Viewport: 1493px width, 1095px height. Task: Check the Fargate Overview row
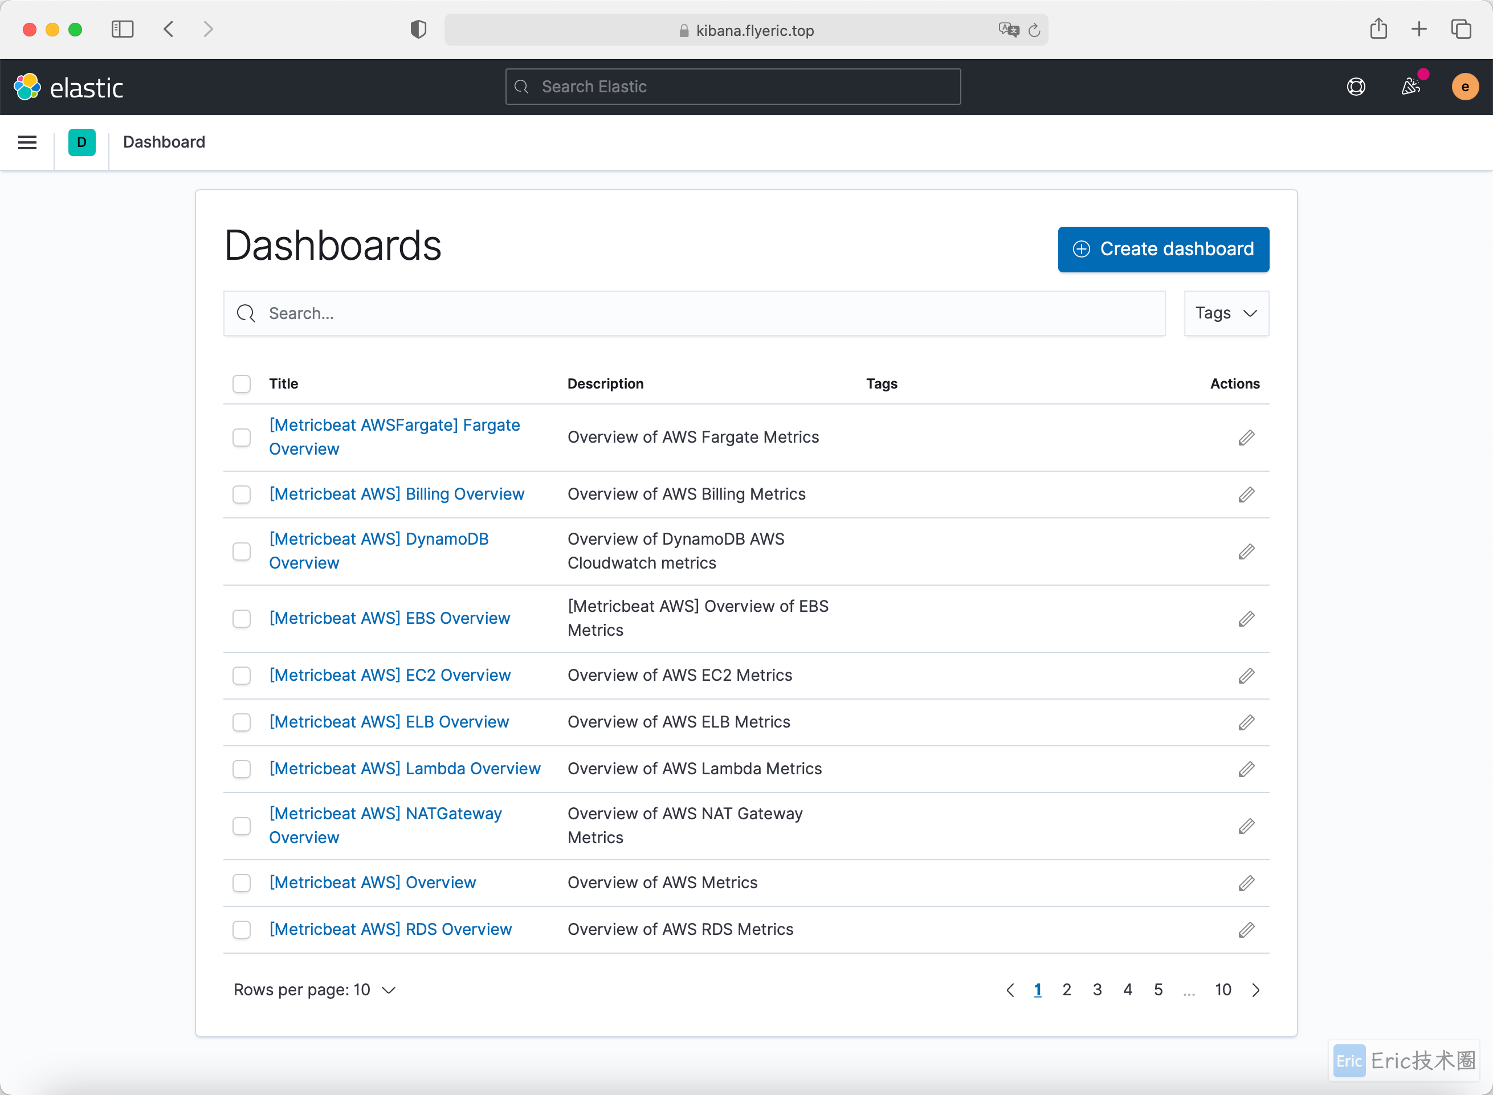[x=241, y=438]
